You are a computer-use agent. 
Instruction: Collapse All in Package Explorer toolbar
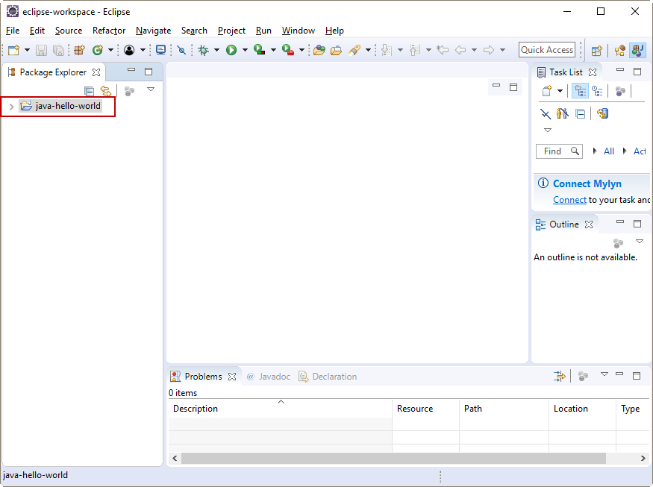pyautogui.click(x=89, y=90)
